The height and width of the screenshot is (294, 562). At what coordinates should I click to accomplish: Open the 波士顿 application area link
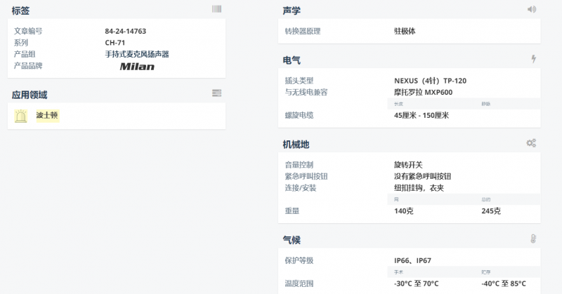click(47, 115)
